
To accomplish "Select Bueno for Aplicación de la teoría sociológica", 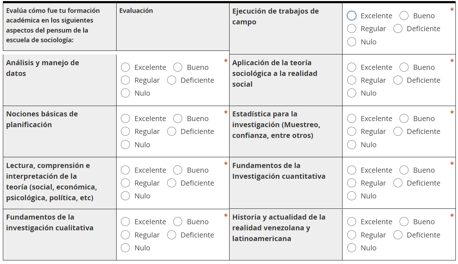I will 404,67.
